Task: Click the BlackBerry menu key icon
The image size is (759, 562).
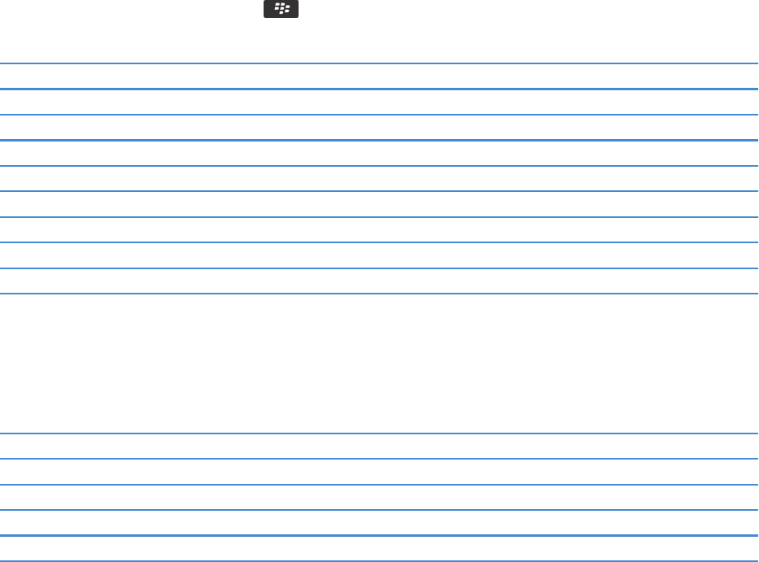Action: 281,9
